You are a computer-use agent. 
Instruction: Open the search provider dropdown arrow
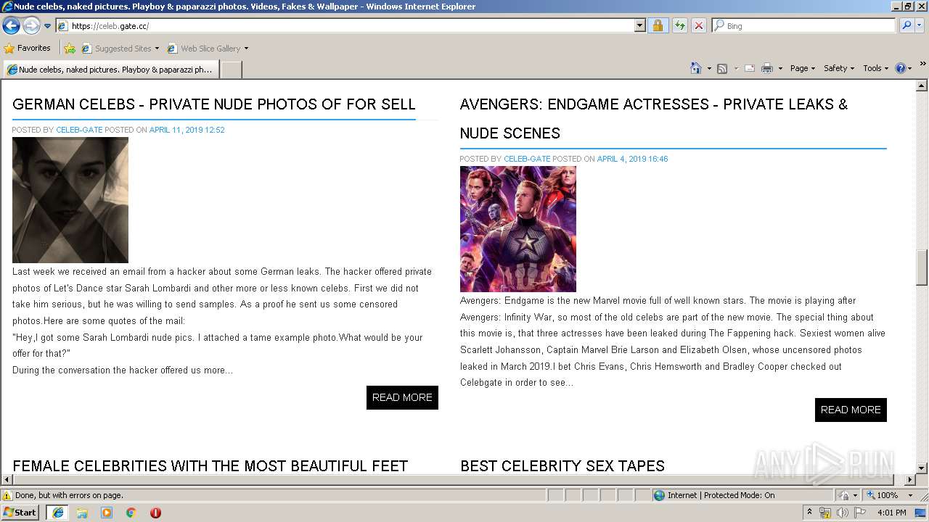click(x=920, y=25)
